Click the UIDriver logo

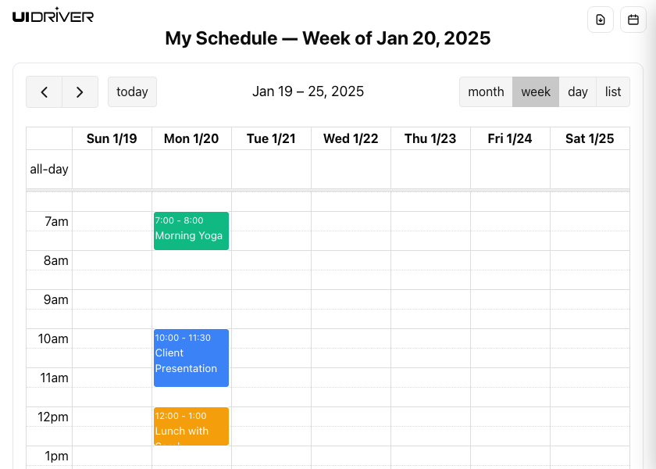pos(53,15)
